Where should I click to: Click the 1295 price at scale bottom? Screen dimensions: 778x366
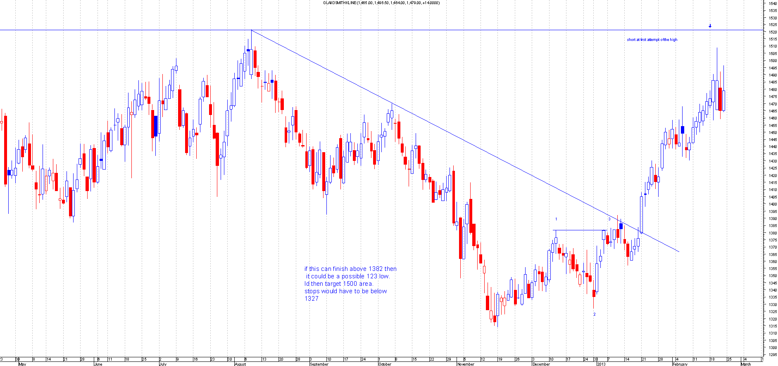(x=772, y=355)
